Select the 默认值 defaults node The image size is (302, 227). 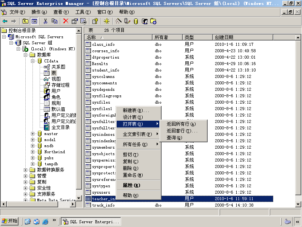58,109
